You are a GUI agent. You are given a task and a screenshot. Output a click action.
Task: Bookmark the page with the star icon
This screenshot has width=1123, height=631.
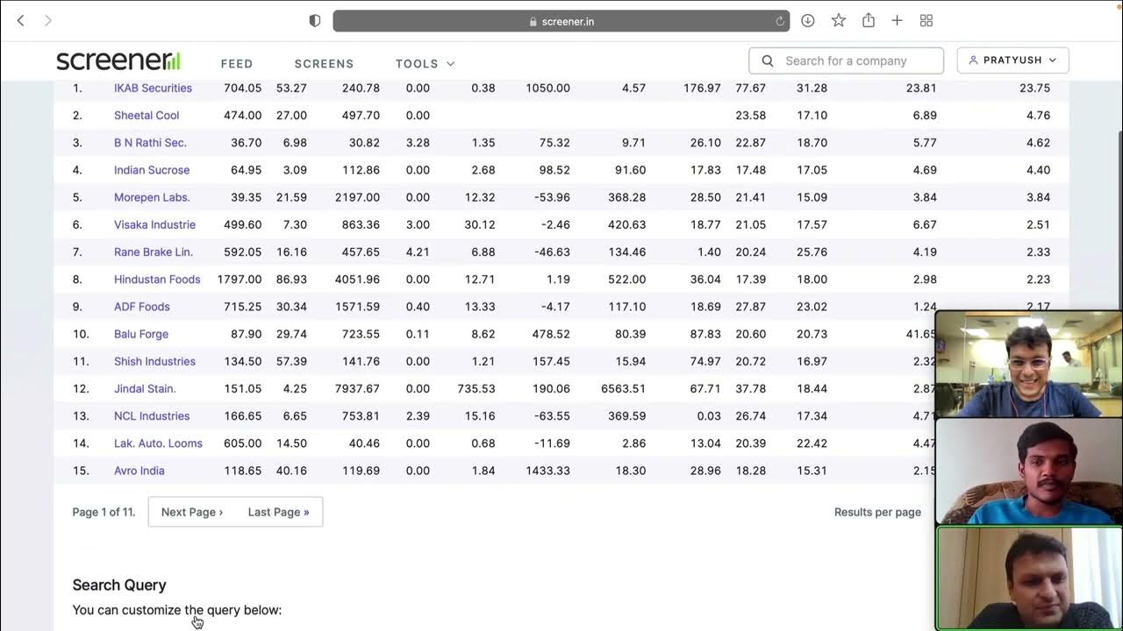(x=839, y=20)
